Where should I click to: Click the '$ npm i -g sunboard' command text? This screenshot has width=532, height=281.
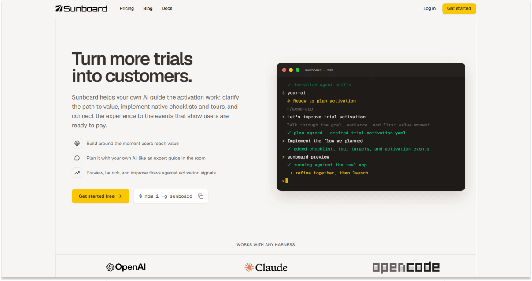(166, 196)
